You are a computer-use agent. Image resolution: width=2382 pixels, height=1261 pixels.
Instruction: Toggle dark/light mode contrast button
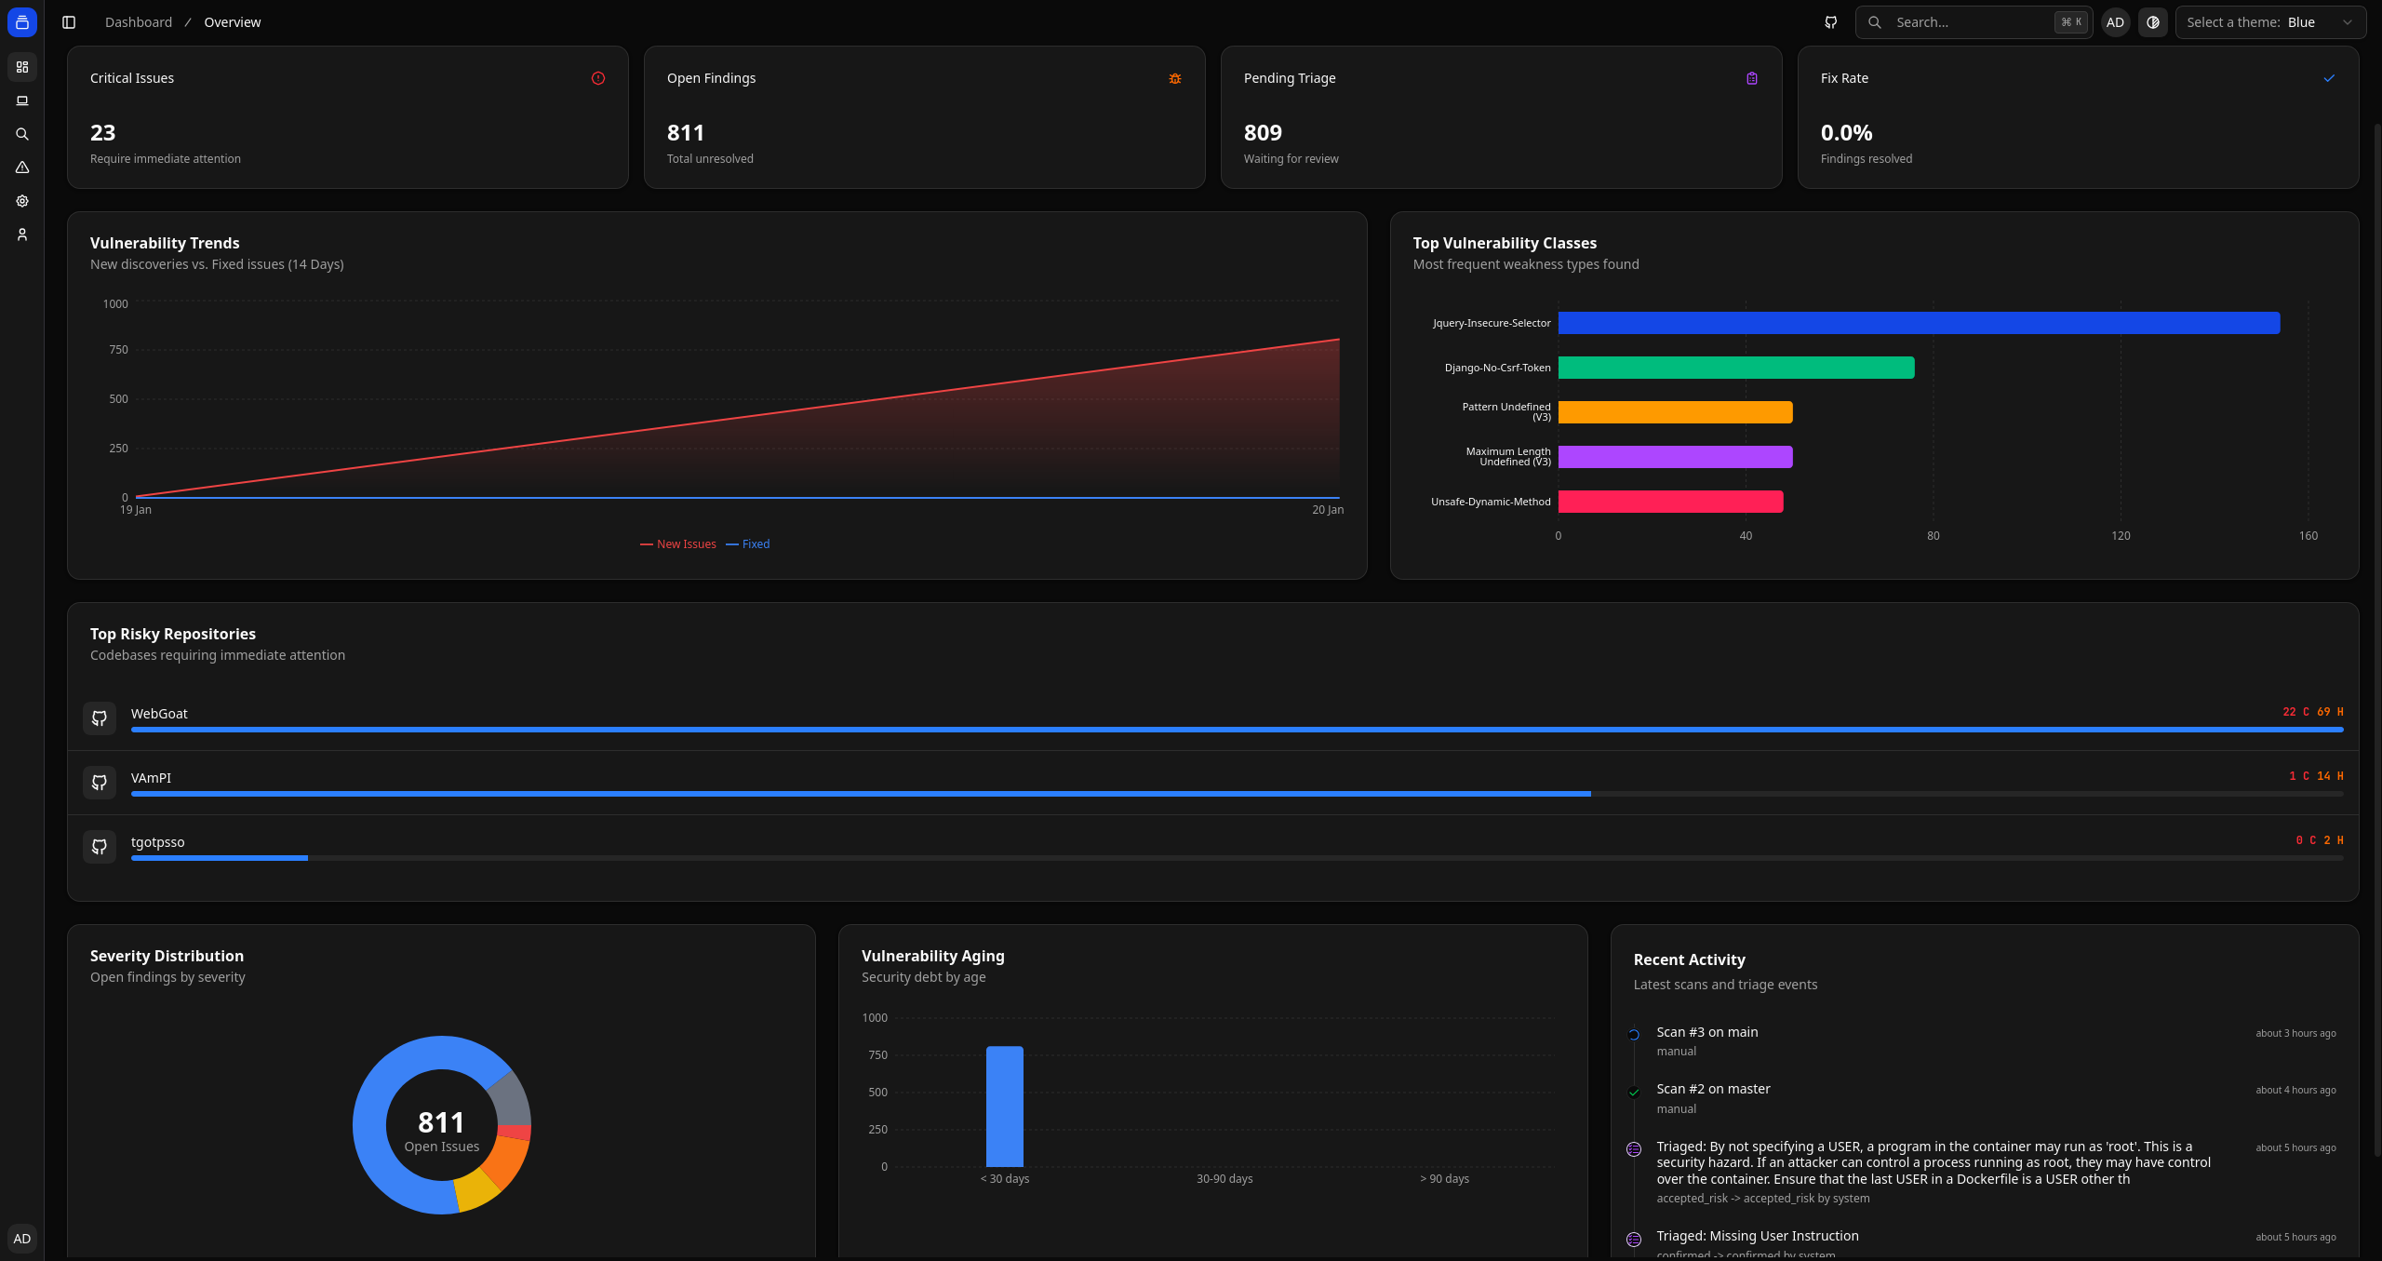(2152, 22)
